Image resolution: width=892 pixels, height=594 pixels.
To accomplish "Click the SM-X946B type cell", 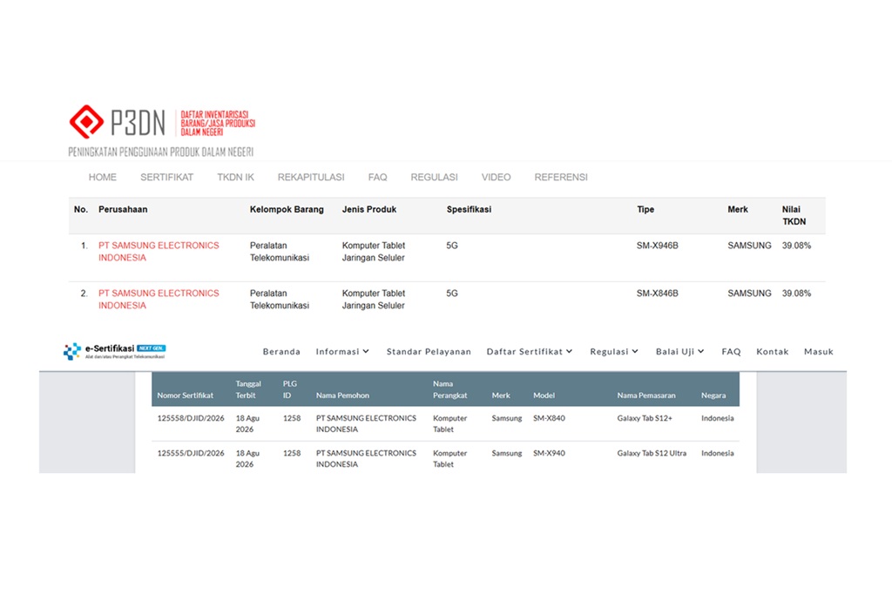I will click(657, 246).
